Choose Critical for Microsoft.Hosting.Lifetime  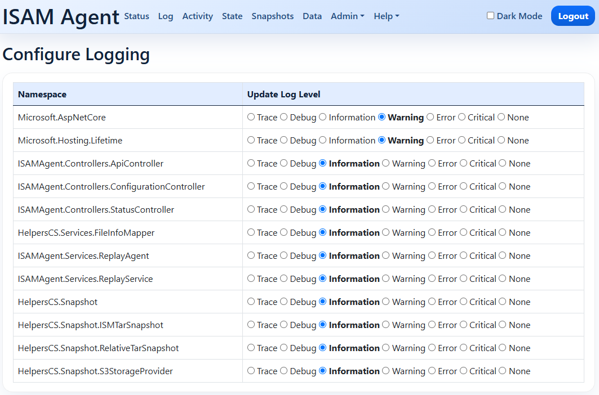click(x=462, y=140)
